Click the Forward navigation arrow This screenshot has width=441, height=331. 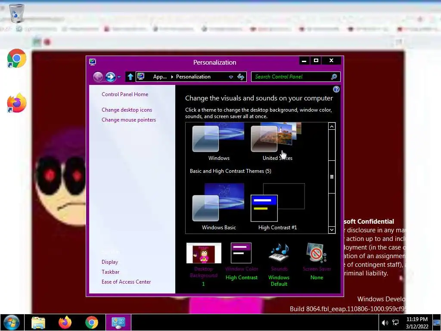[x=110, y=77]
